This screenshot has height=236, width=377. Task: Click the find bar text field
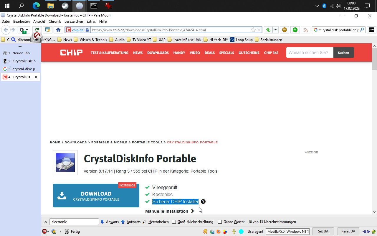tap(74, 222)
